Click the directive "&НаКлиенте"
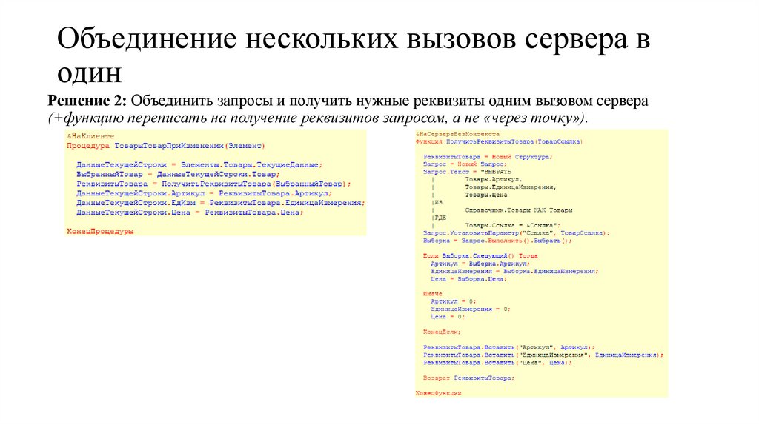 click(x=90, y=136)
